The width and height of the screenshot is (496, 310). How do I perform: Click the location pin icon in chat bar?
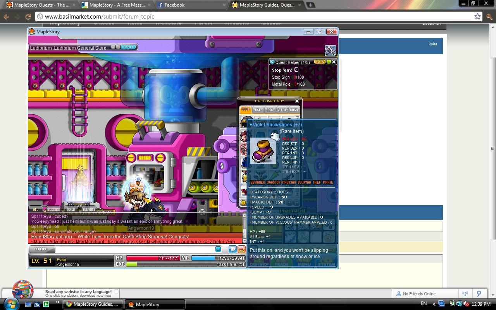click(479, 294)
